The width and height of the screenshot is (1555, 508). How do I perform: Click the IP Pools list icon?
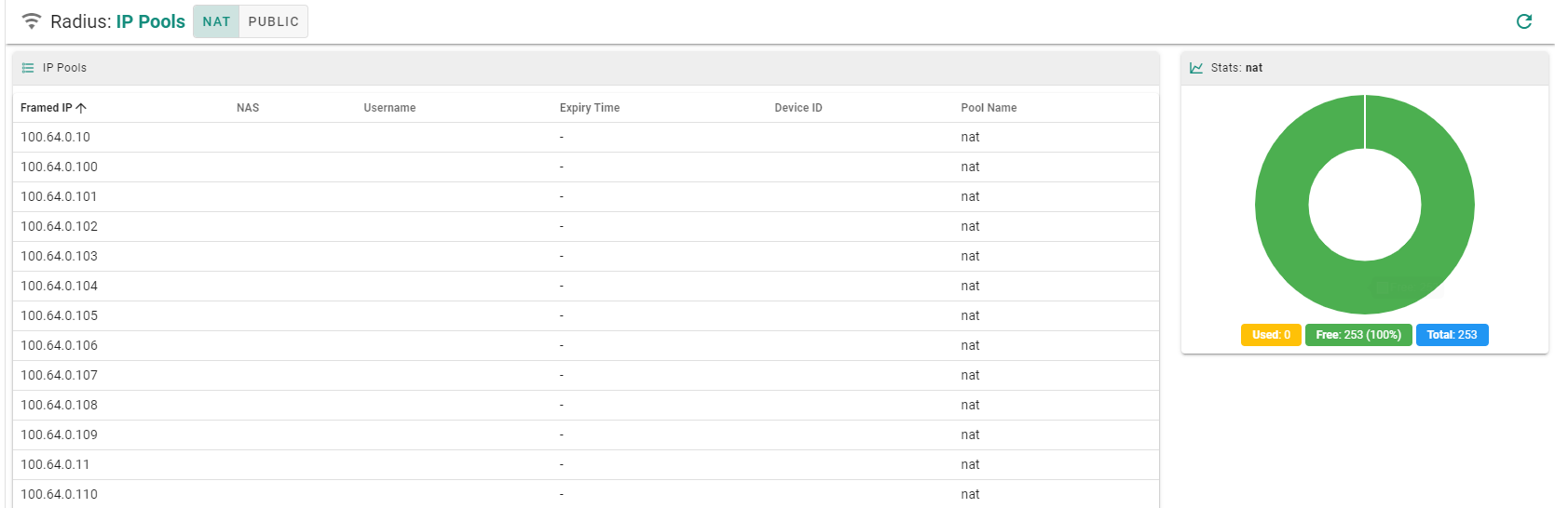28,68
